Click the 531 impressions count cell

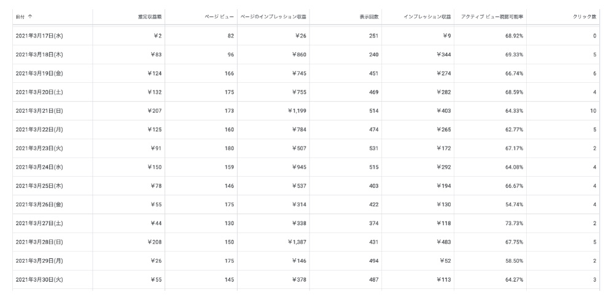point(372,148)
